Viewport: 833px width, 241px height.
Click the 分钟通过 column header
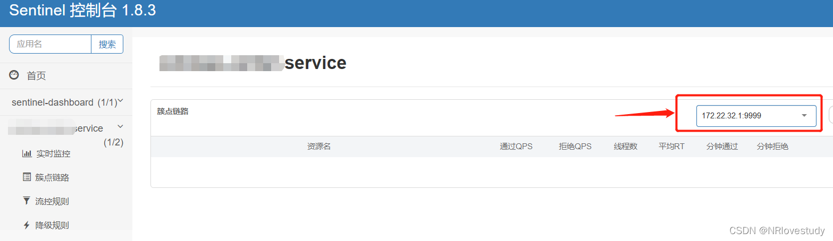click(x=722, y=147)
